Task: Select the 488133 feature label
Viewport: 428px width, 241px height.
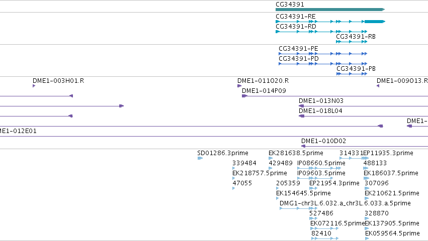Action: click(x=375, y=163)
